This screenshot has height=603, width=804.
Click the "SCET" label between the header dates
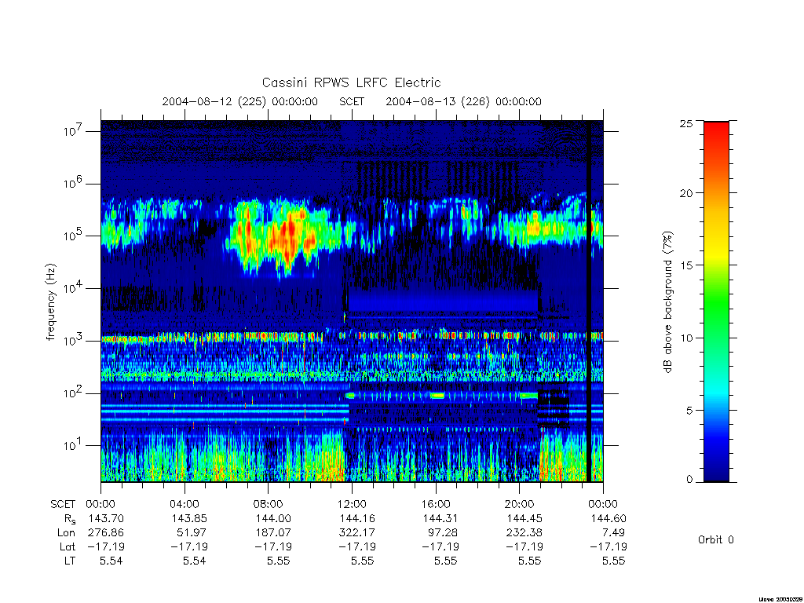pos(352,101)
